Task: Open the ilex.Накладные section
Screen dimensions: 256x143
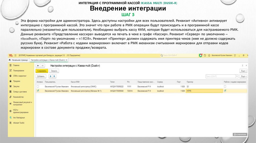Action: point(19,118)
